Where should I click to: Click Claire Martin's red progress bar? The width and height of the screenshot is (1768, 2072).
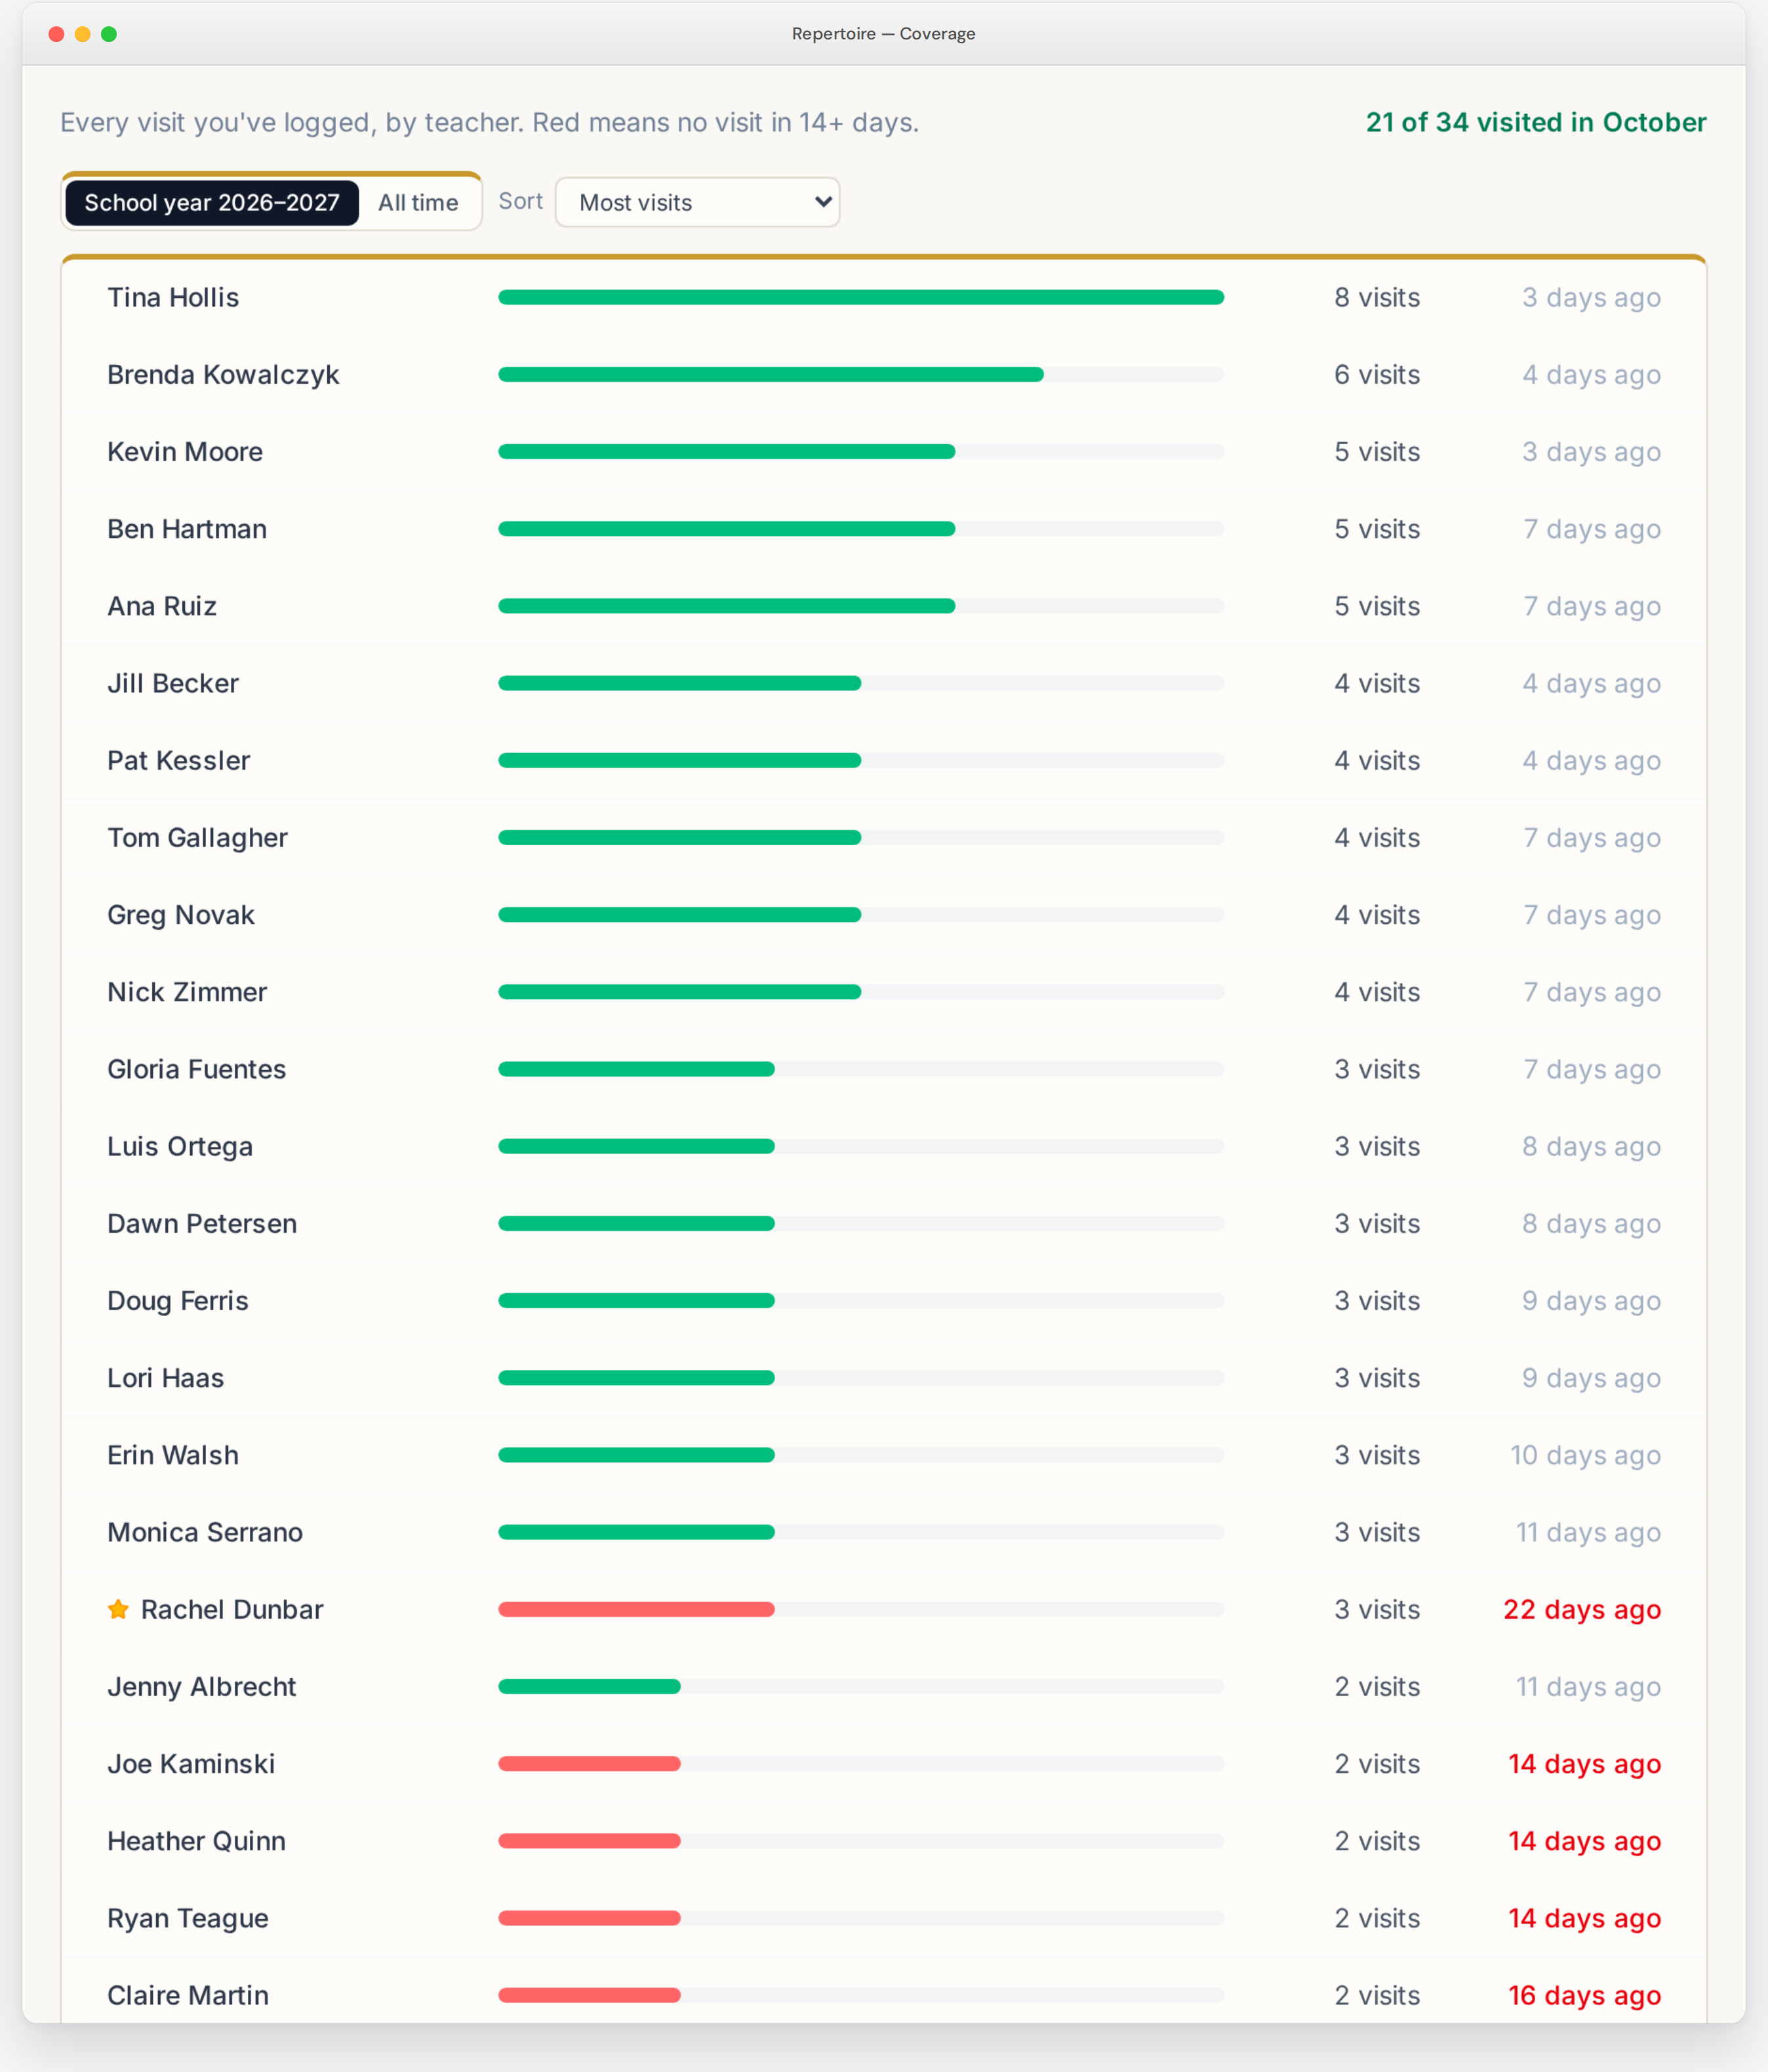(x=589, y=1995)
